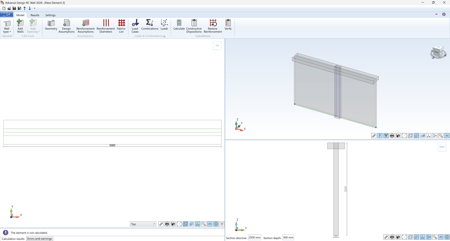Image resolution: width=450 pixels, height=241 pixels.
Task: Zoom extents in the 3D view
Action: pyautogui.click(x=404, y=136)
